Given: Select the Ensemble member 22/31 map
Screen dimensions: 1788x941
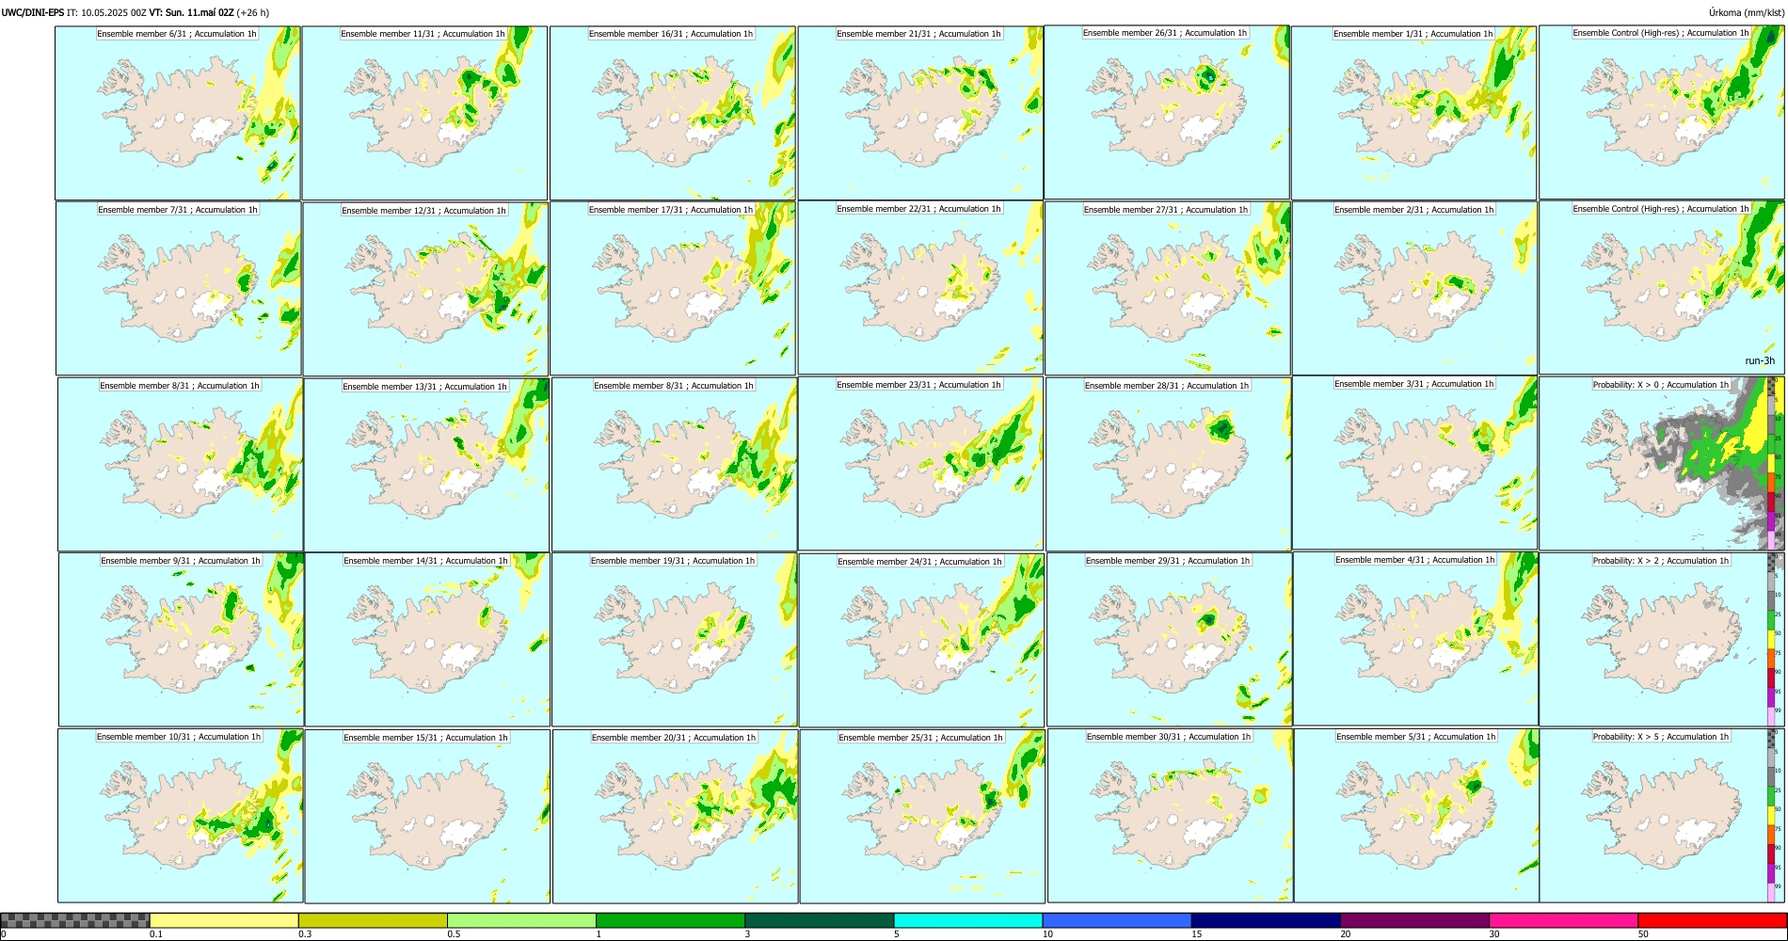Looking at the screenshot, I should point(920,288).
